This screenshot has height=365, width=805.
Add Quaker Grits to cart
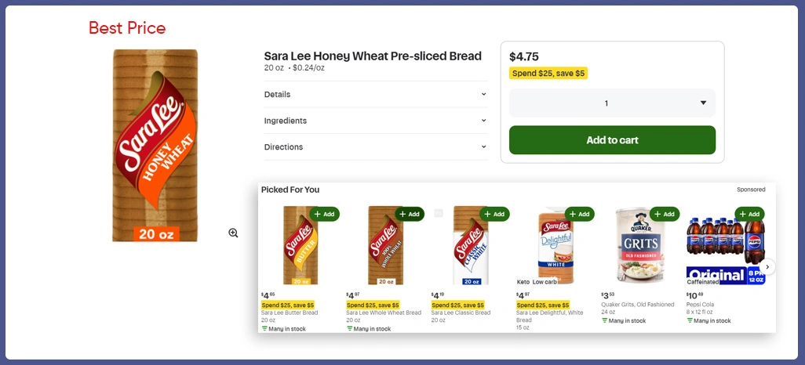click(664, 214)
